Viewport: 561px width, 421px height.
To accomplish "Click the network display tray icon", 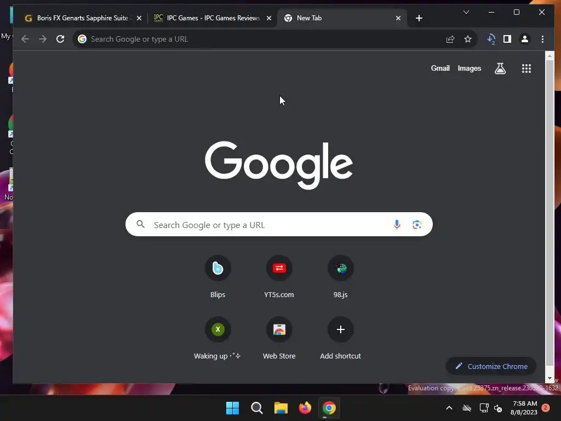I will 484,408.
